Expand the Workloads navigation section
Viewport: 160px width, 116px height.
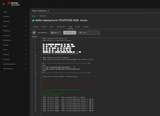click(15, 31)
